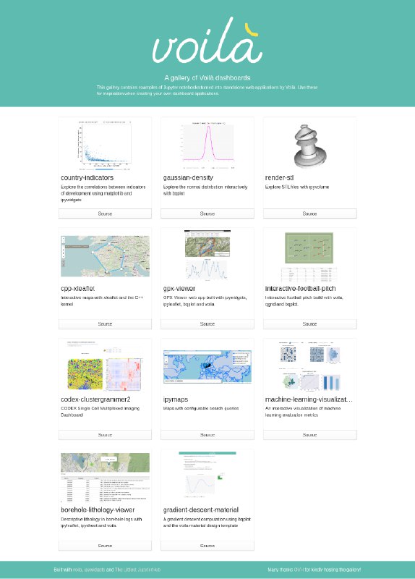Click Source button under country-indicators
Screen dimensions: 415x579
point(105,214)
